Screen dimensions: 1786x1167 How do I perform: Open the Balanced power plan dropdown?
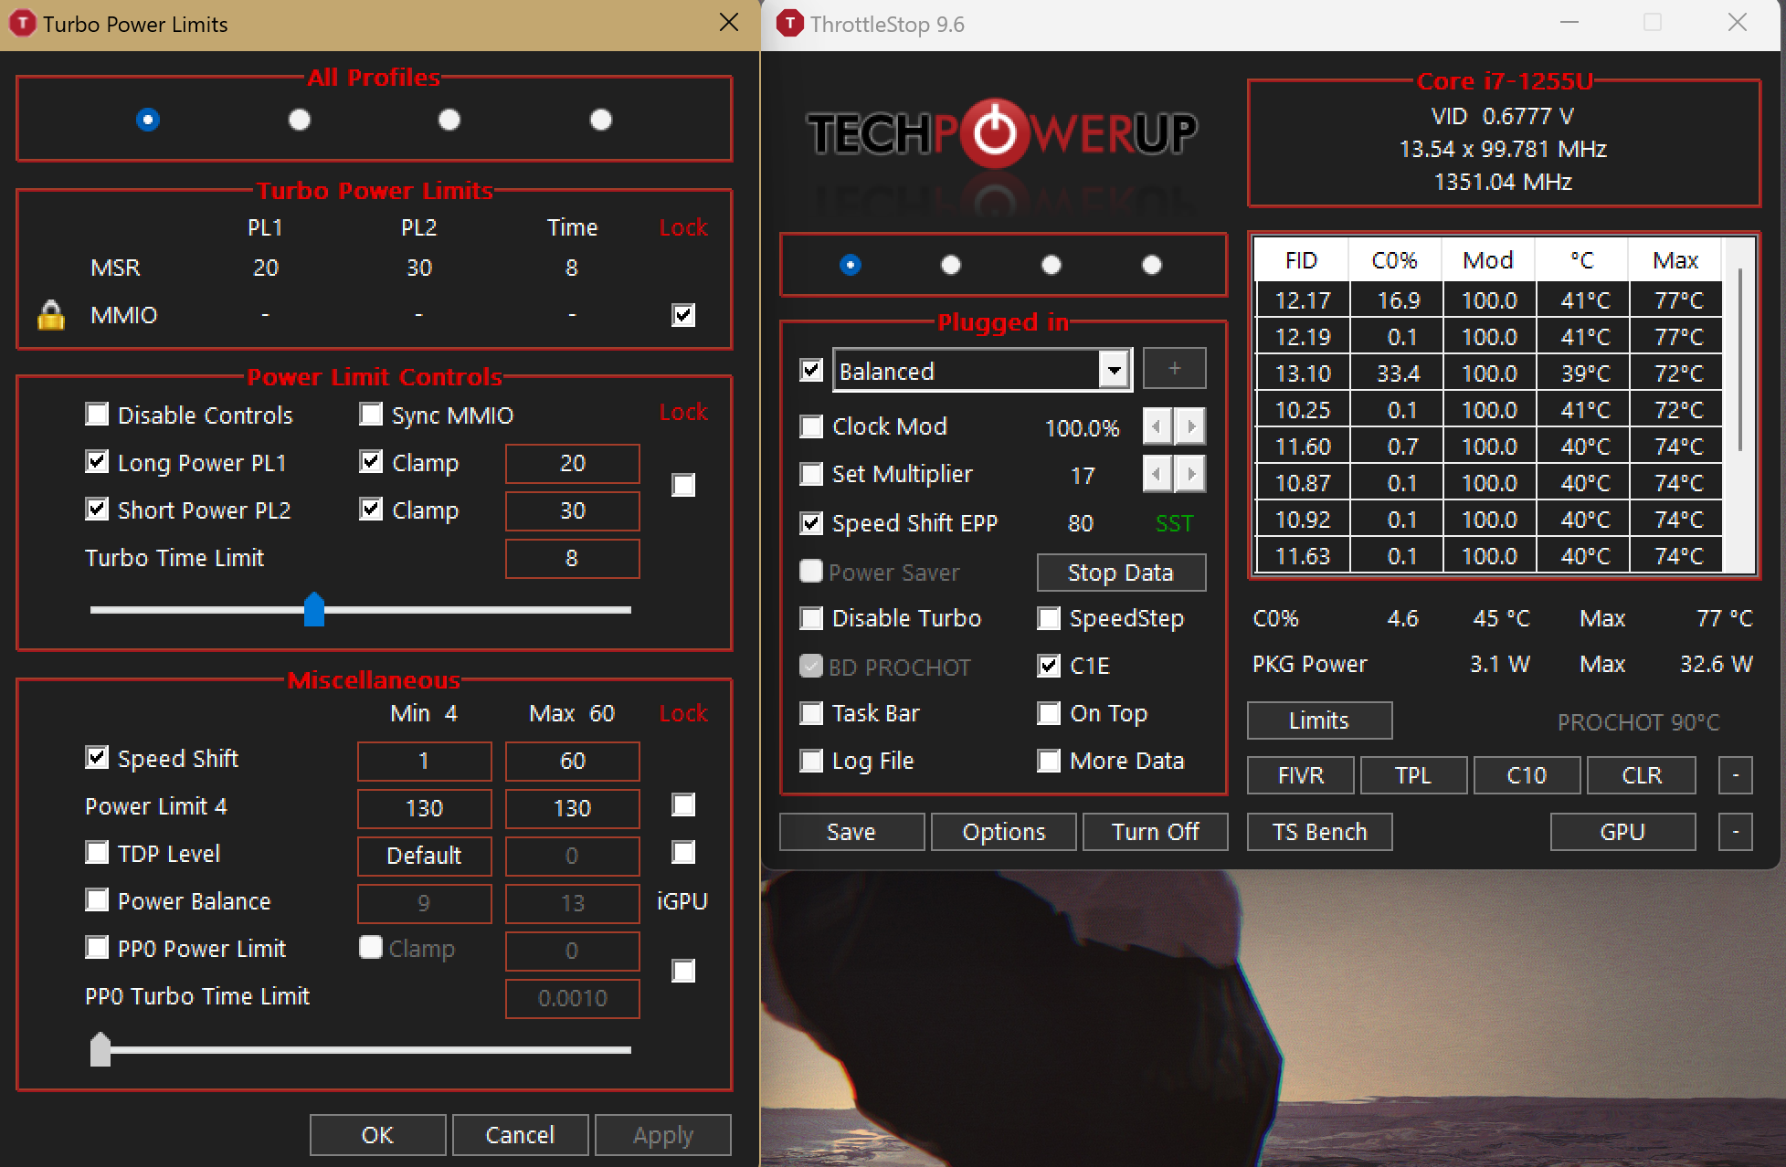(1114, 371)
